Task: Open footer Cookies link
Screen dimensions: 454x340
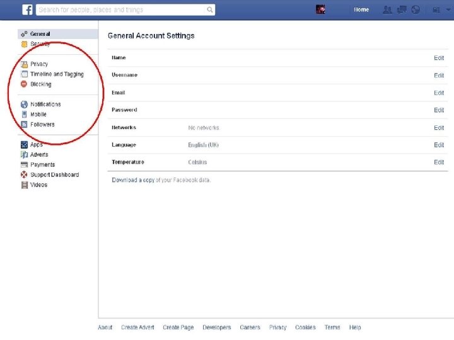Action: click(305, 327)
